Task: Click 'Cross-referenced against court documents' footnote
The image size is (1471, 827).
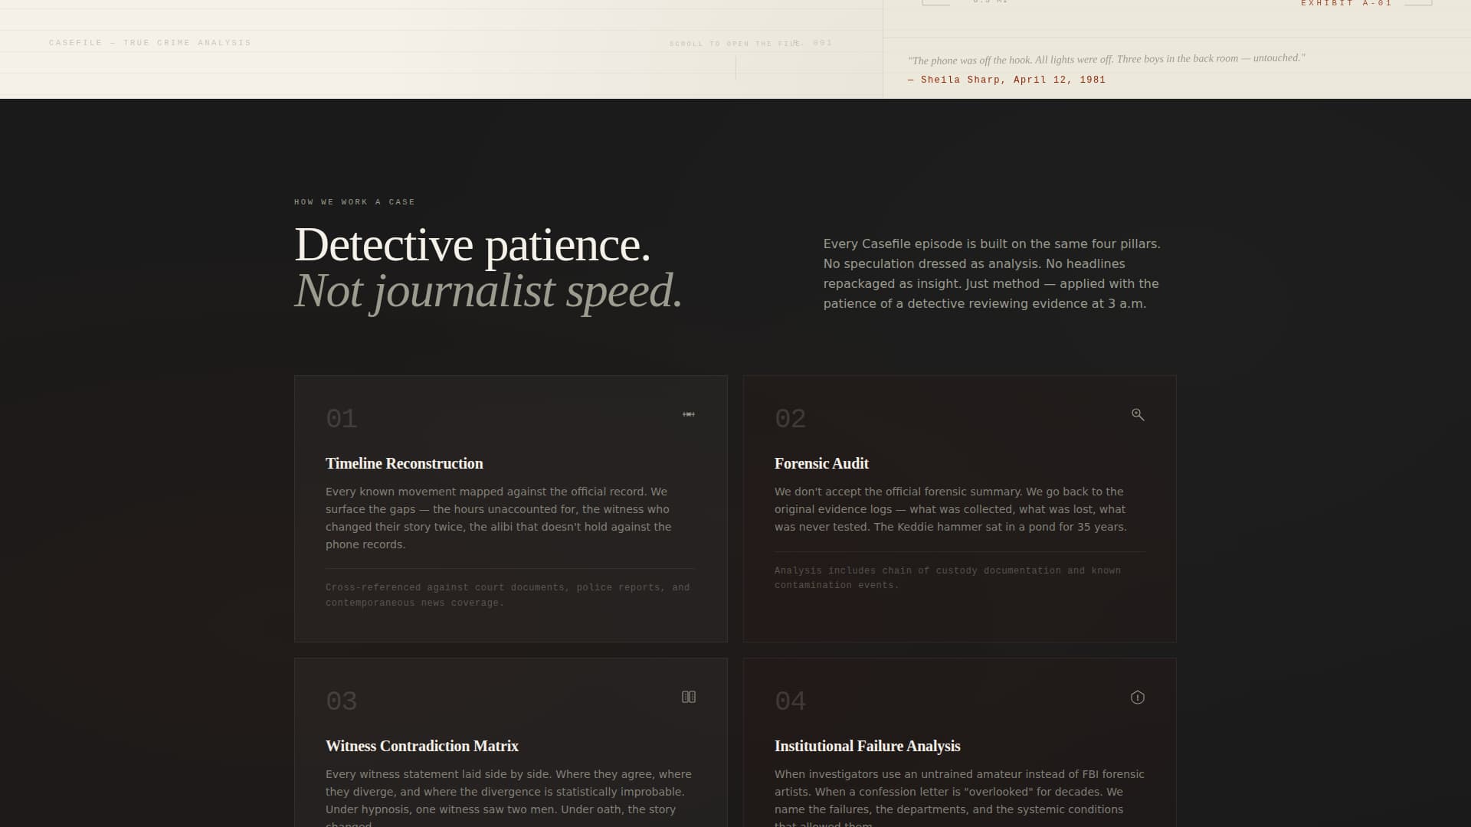Action: click(x=508, y=595)
